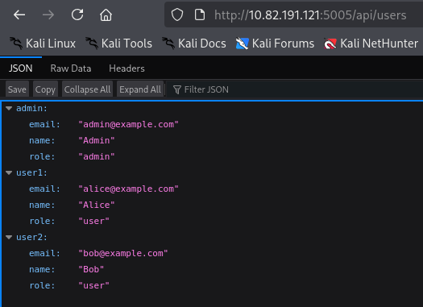Click Expand All button
Image resolution: width=423 pixels, height=307 pixels.
(140, 89)
